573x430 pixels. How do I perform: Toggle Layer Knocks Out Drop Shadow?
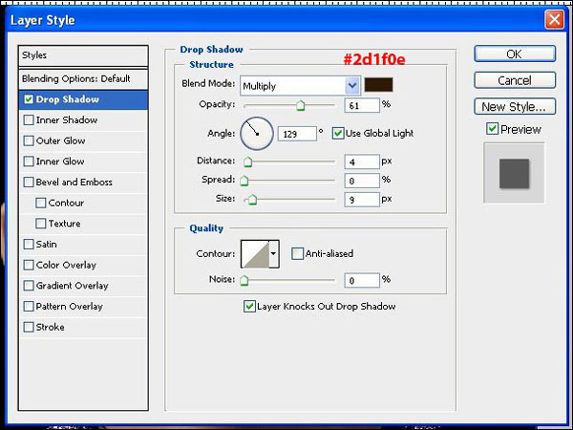pos(250,307)
